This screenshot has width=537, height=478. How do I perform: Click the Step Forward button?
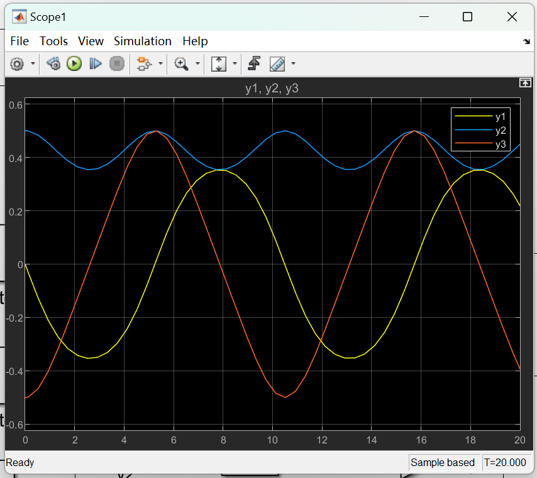pos(96,63)
